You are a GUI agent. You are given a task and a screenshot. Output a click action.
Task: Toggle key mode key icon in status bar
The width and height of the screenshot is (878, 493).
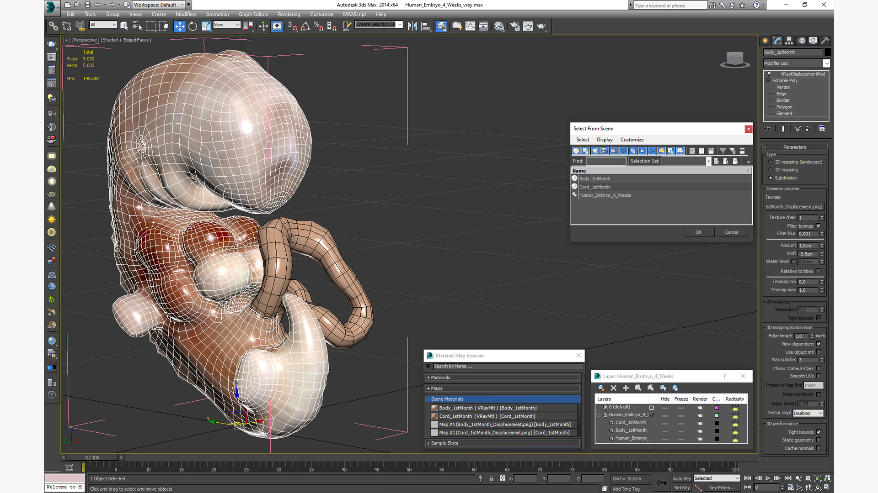point(661,483)
